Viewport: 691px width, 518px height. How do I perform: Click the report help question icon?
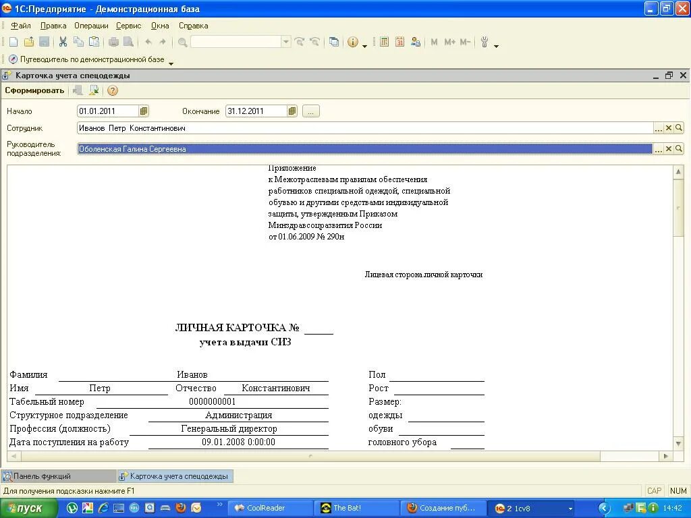pyautogui.click(x=113, y=91)
